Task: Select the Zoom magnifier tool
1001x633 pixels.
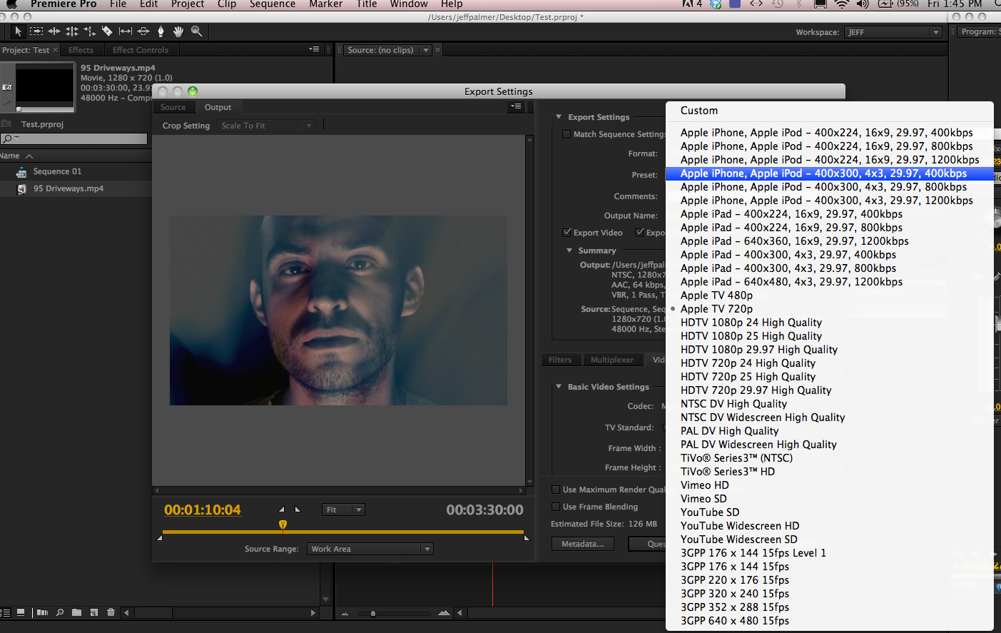Action: pos(196,31)
